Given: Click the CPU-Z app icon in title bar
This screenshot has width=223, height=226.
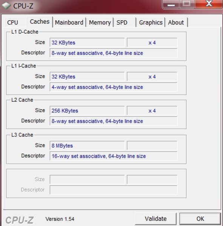Looking at the screenshot, I should tap(6, 6).
